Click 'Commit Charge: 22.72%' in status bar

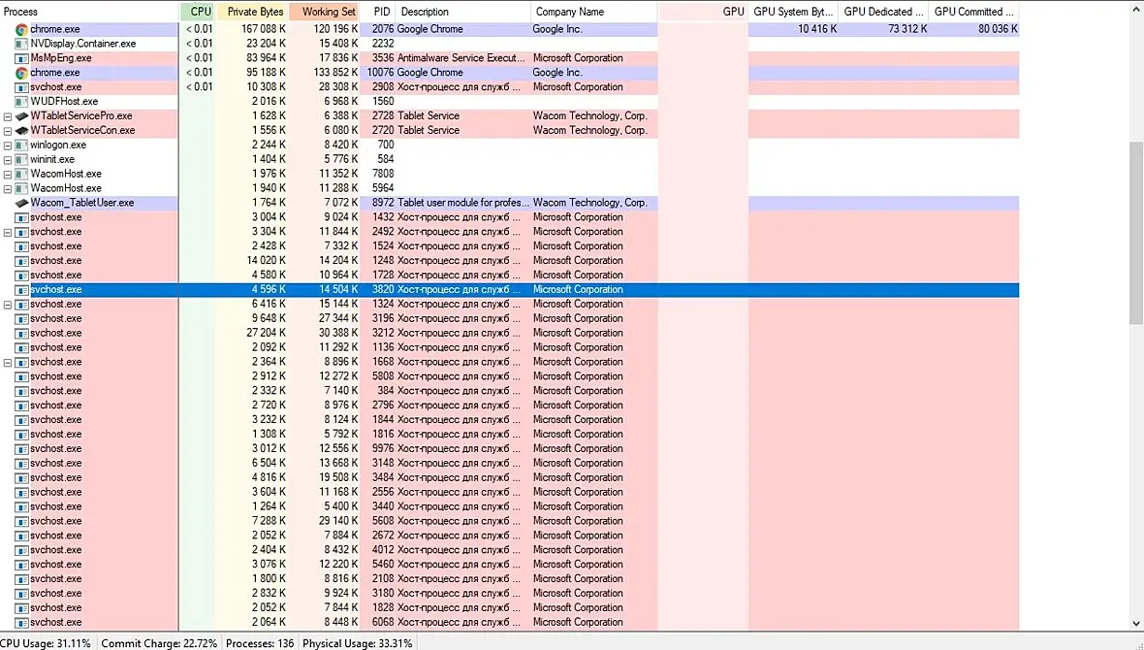[x=159, y=643]
